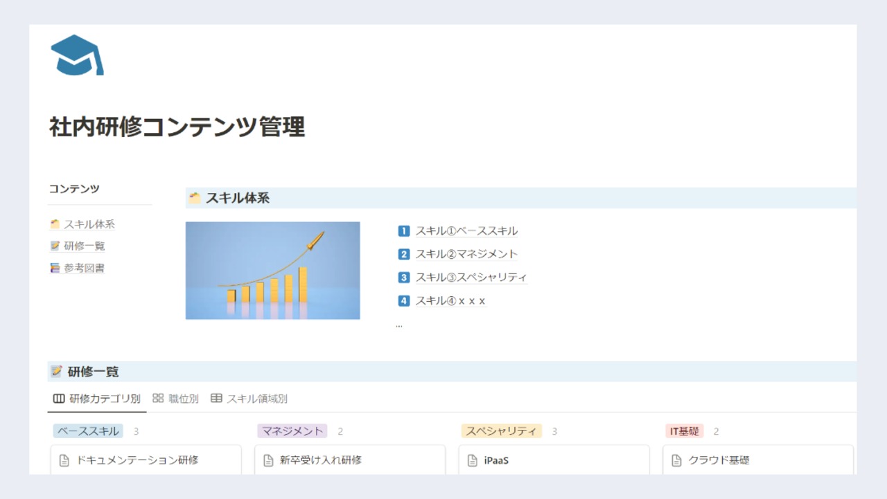The width and height of the screenshot is (887, 499).
Task: Select the IT基礎 column tag
Action: tap(684, 431)
